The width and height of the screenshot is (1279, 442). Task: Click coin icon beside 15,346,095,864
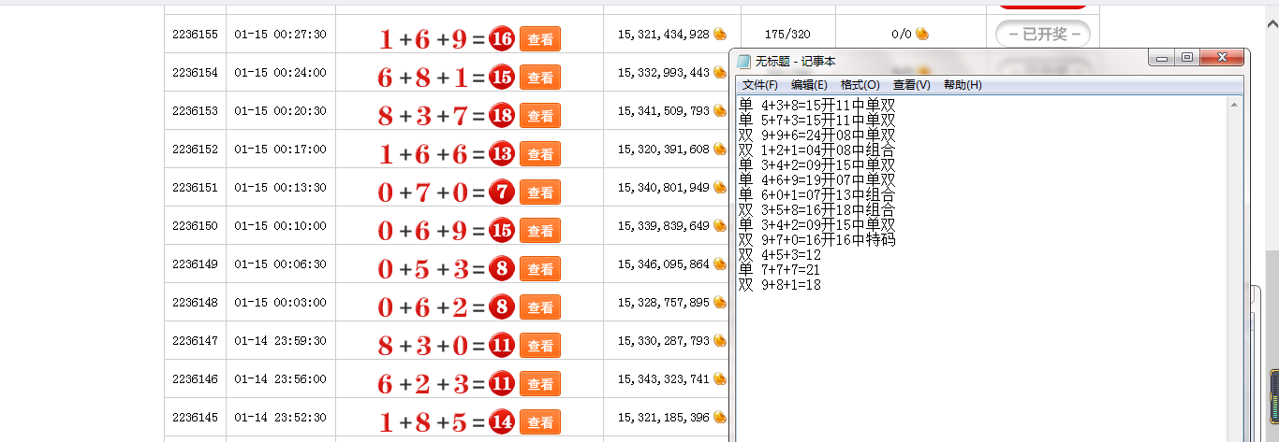point(720,264)
